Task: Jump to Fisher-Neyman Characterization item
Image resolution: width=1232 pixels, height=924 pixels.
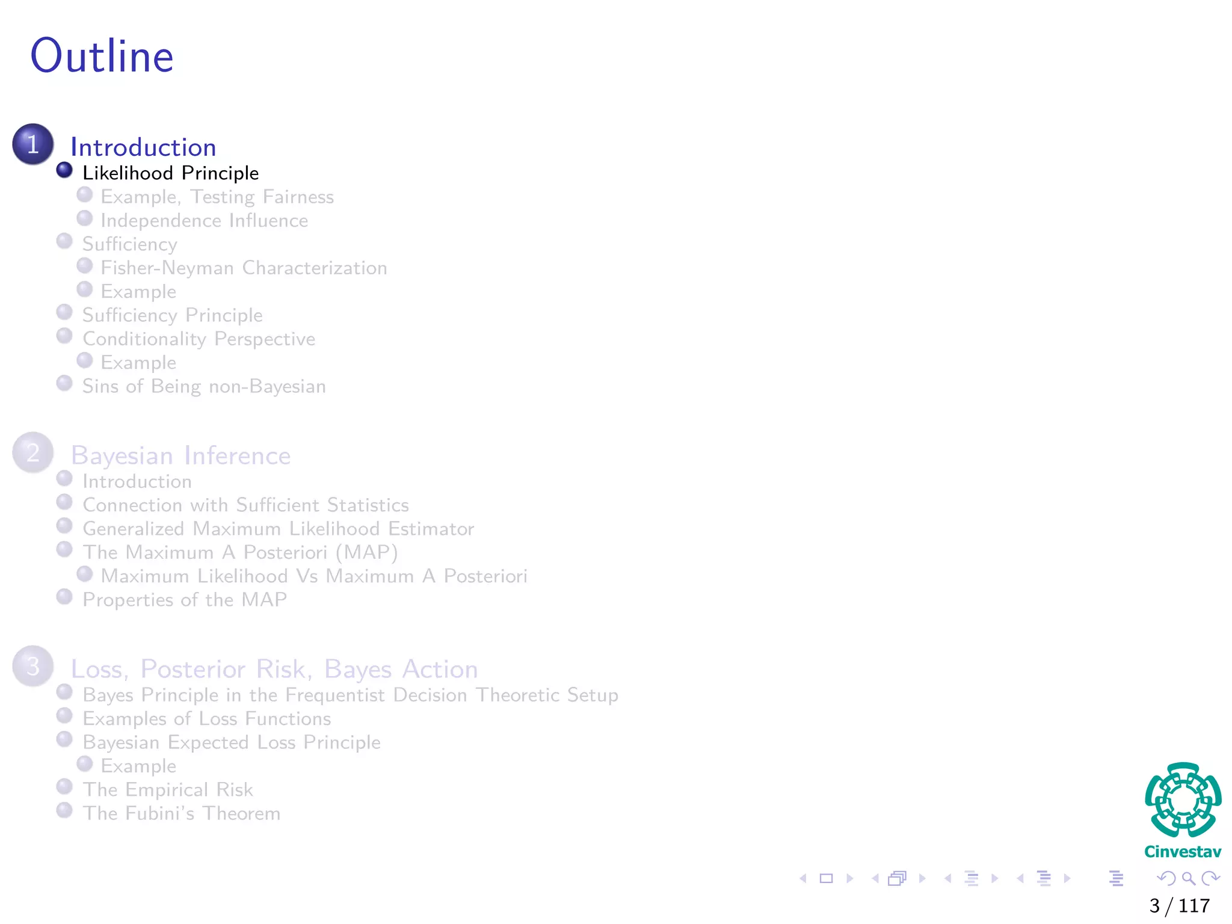Action: point(244,268)
